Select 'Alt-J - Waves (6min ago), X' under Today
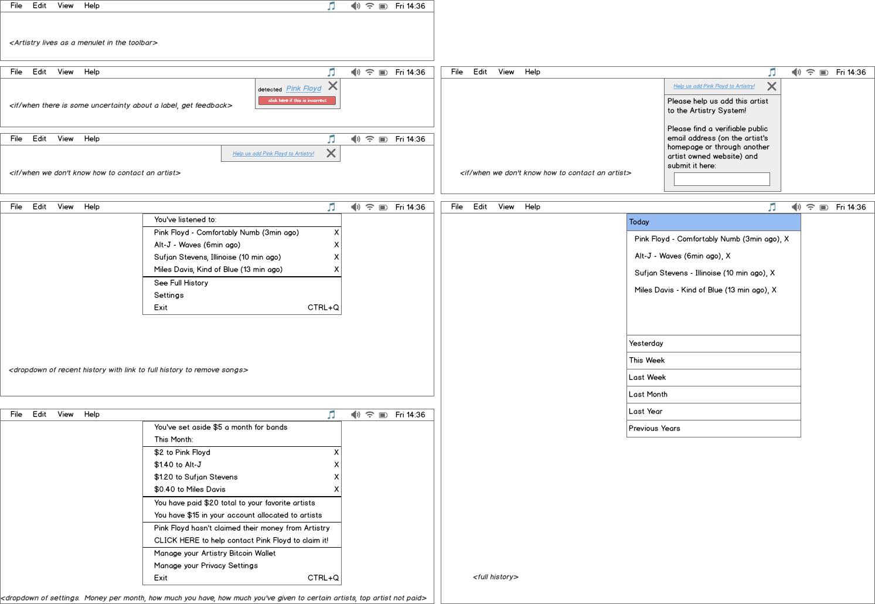This screenshot has height=604, width=875. click(682, 256)
